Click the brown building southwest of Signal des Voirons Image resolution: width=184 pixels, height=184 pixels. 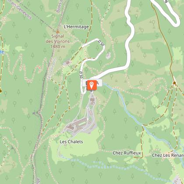[67, 63]
